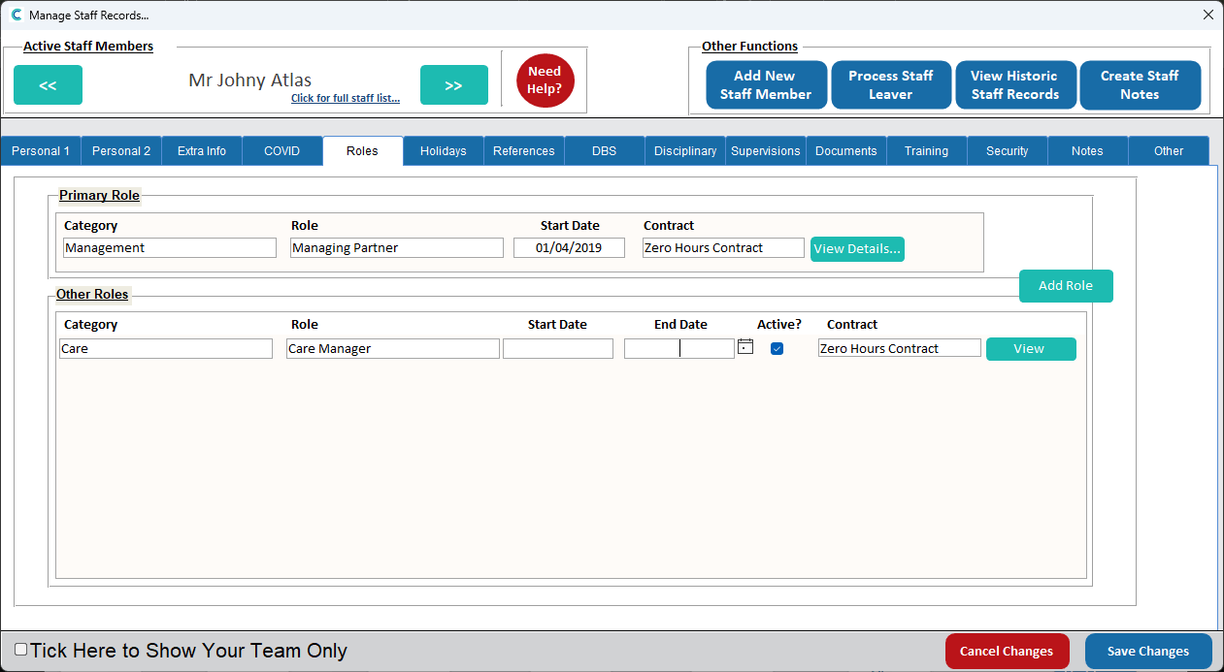Viewport: 1224px width, 672px height.
Task: Click the Cancel Changes button
Action: pos(1006,652)
